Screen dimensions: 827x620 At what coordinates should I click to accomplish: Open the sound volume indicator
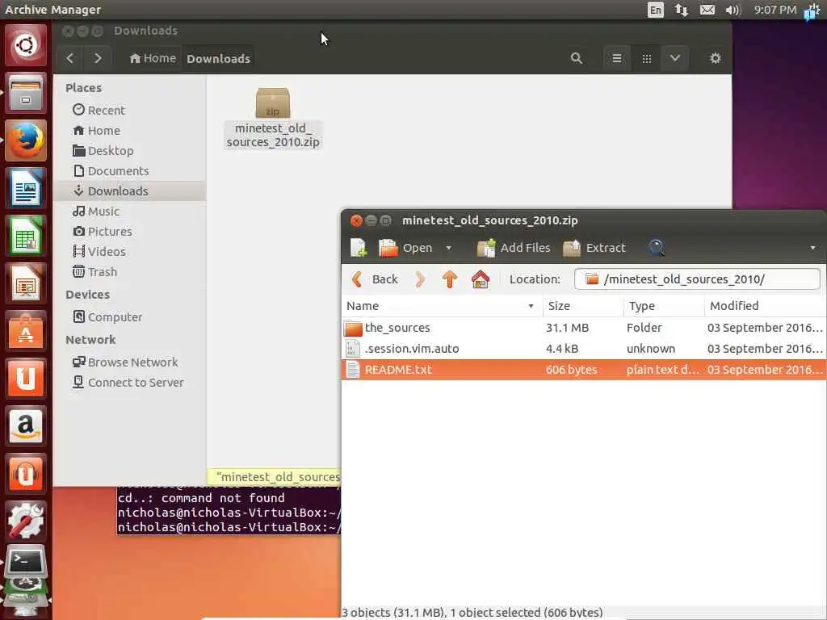[x=733, y=10]
